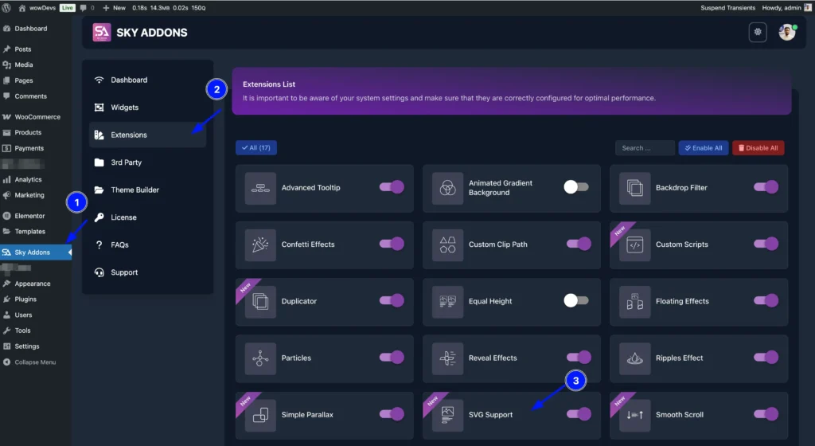This screenshot has width=815, height=446.
Task: Click the Reveal Effects icon
Action: tap(447, 358)
